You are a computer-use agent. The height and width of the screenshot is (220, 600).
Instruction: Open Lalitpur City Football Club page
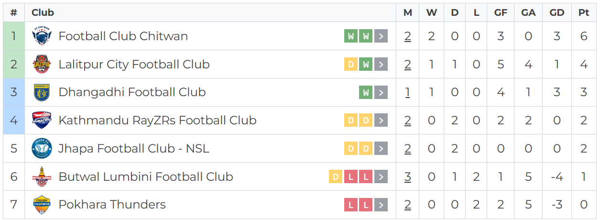click(134, 65)
